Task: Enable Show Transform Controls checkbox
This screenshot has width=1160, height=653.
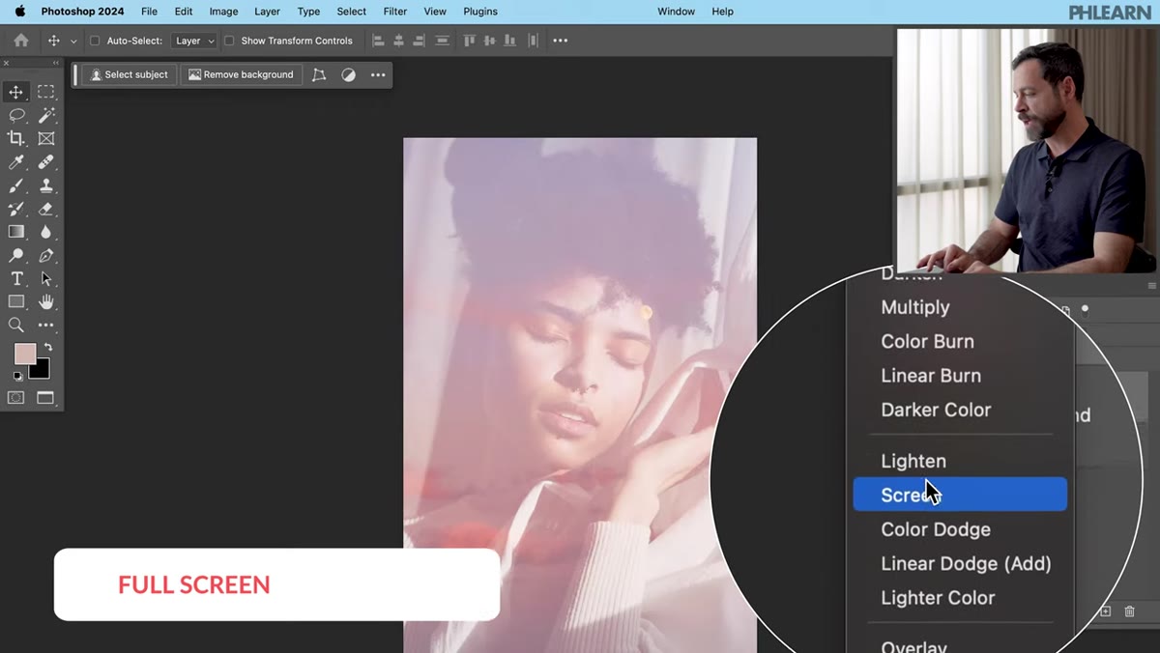Action: pyautogui.click(x=229, y=41)
